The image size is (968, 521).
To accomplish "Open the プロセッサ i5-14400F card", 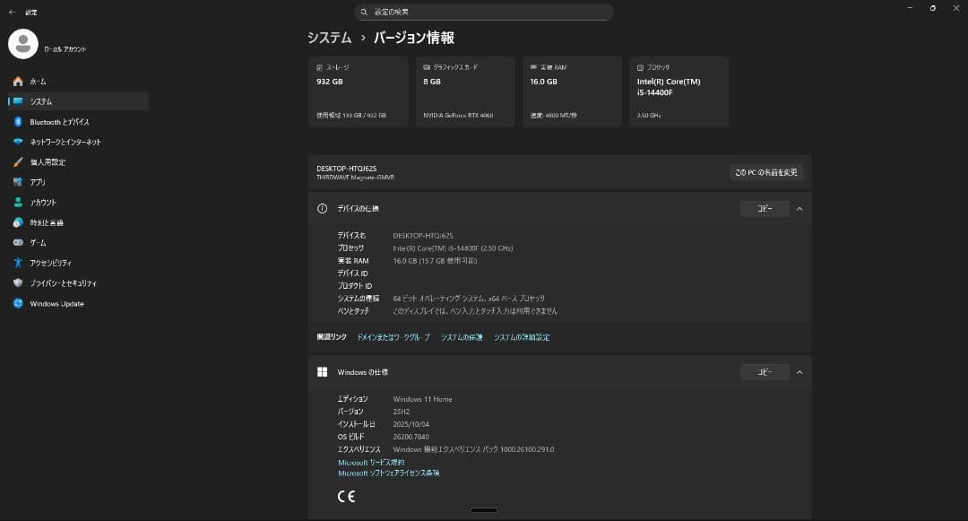I will coord(678,92).
